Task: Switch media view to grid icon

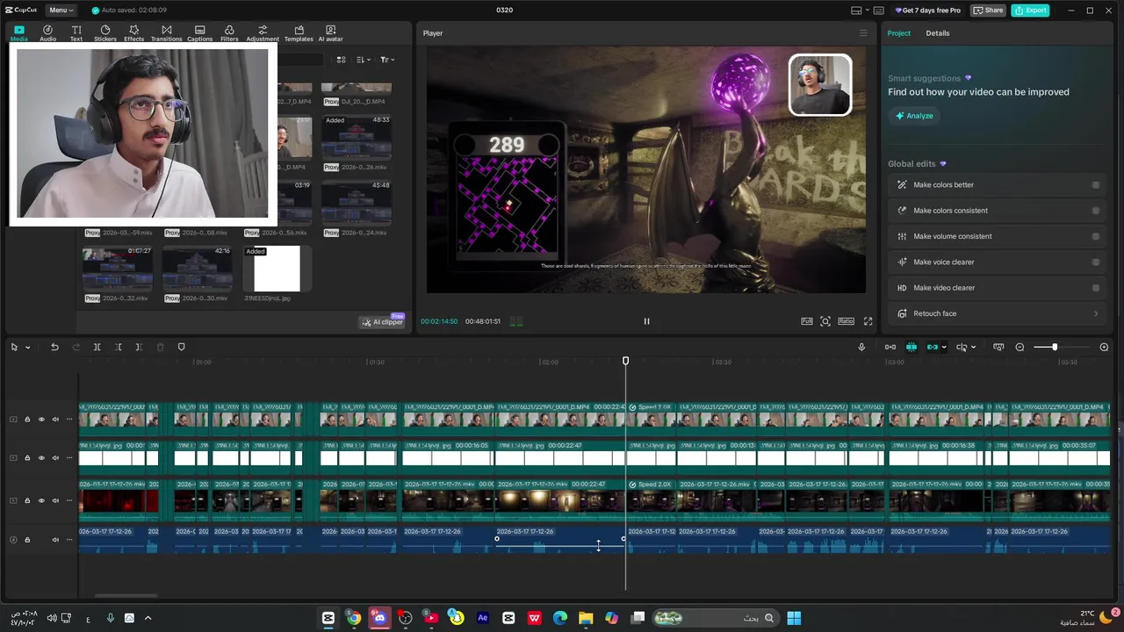Action: click(341, 60)
